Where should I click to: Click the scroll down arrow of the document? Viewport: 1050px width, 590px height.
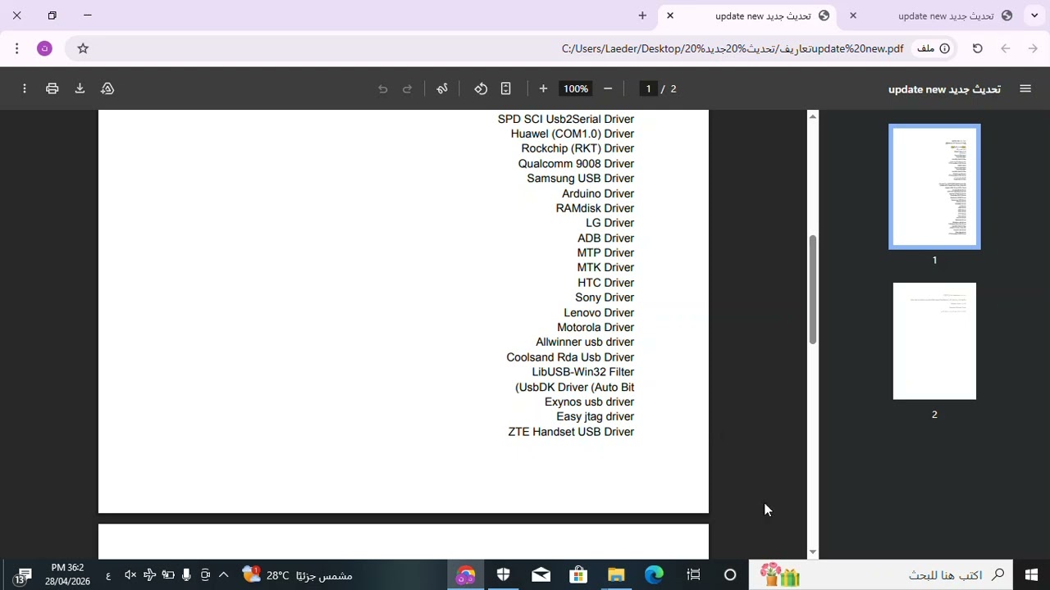coord(813,552)
